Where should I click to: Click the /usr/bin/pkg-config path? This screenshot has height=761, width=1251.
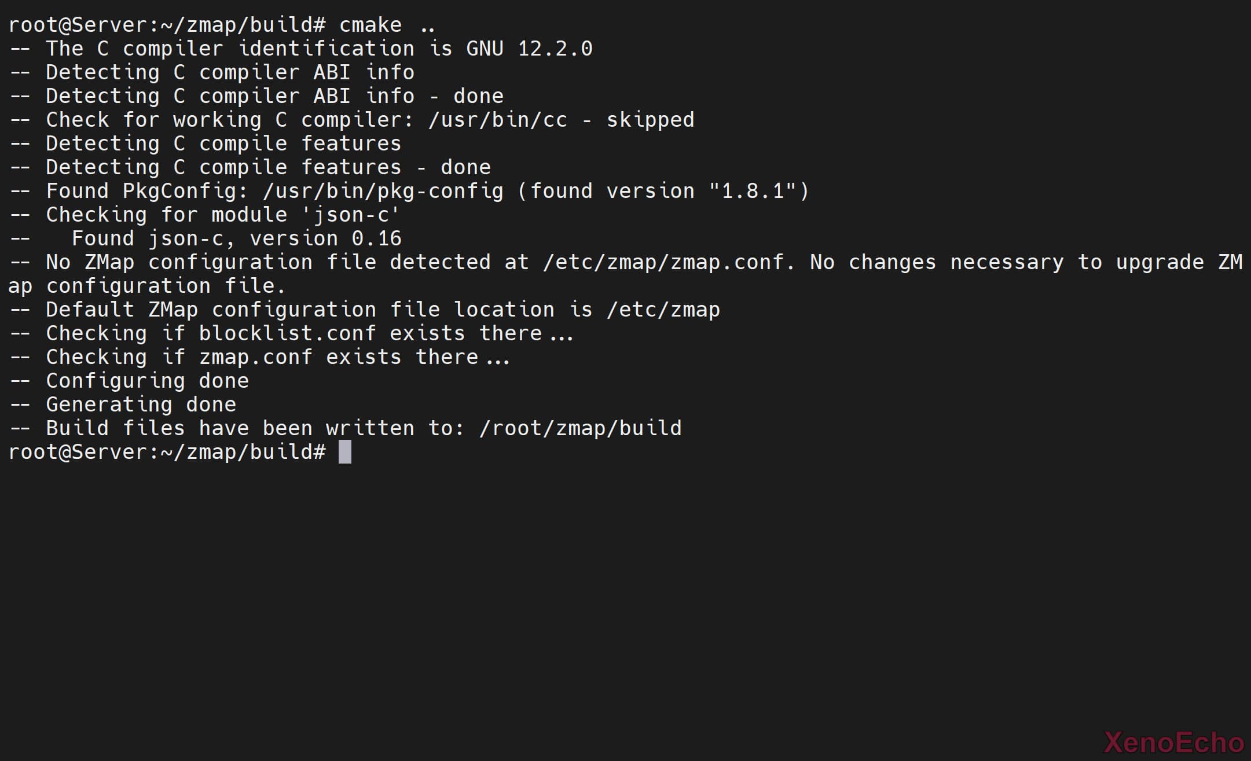click(383, 191)
